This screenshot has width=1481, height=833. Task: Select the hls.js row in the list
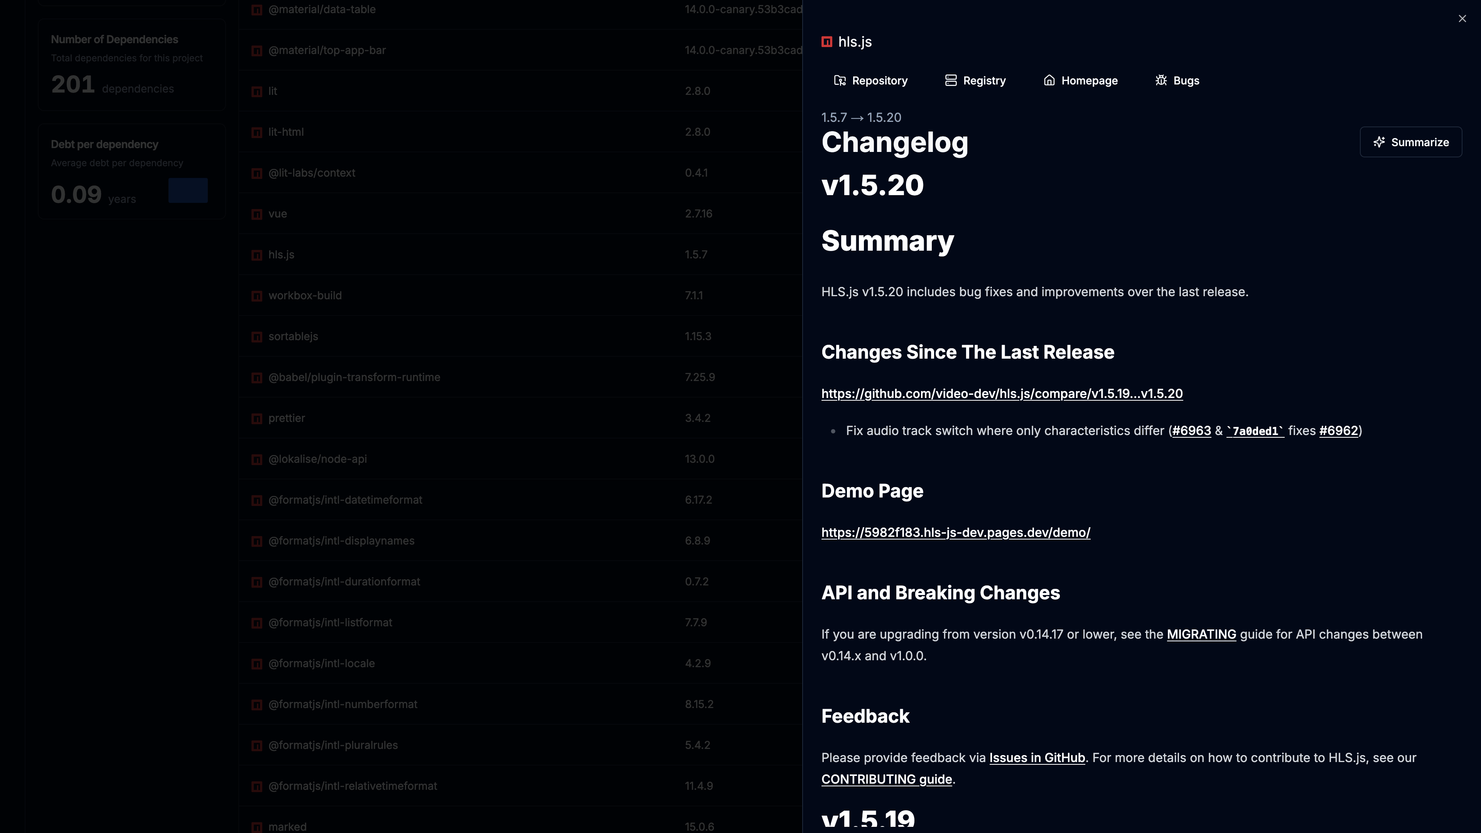[520, 255]
